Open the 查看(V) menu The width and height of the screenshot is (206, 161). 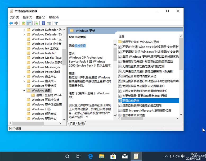[41, 17]
